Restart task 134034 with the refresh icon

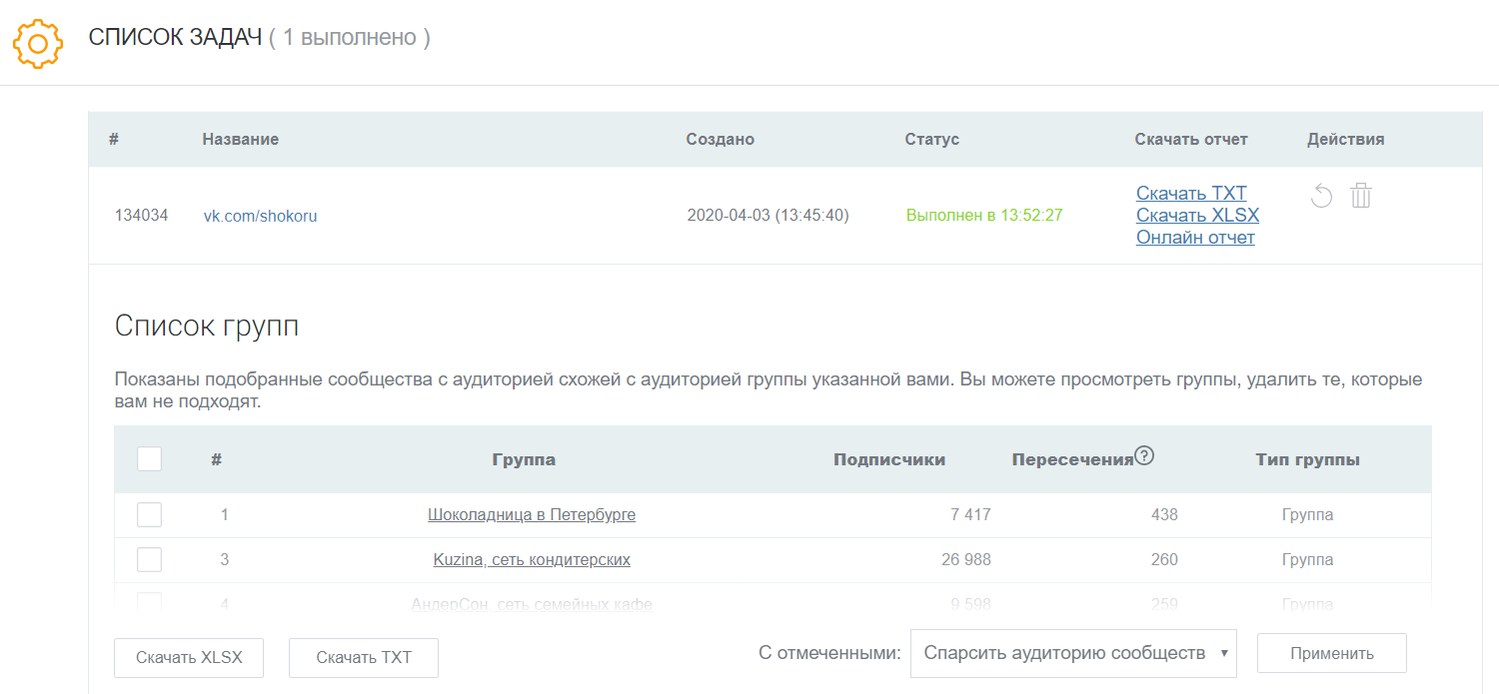[1321, 196]
